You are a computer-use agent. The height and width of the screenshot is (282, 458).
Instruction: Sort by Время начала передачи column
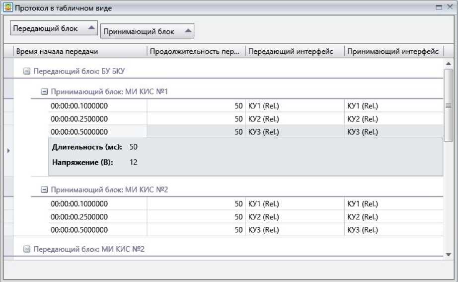click(x=80, y=52)
